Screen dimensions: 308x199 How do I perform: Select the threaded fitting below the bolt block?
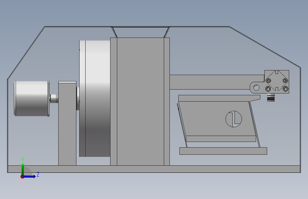271,97
